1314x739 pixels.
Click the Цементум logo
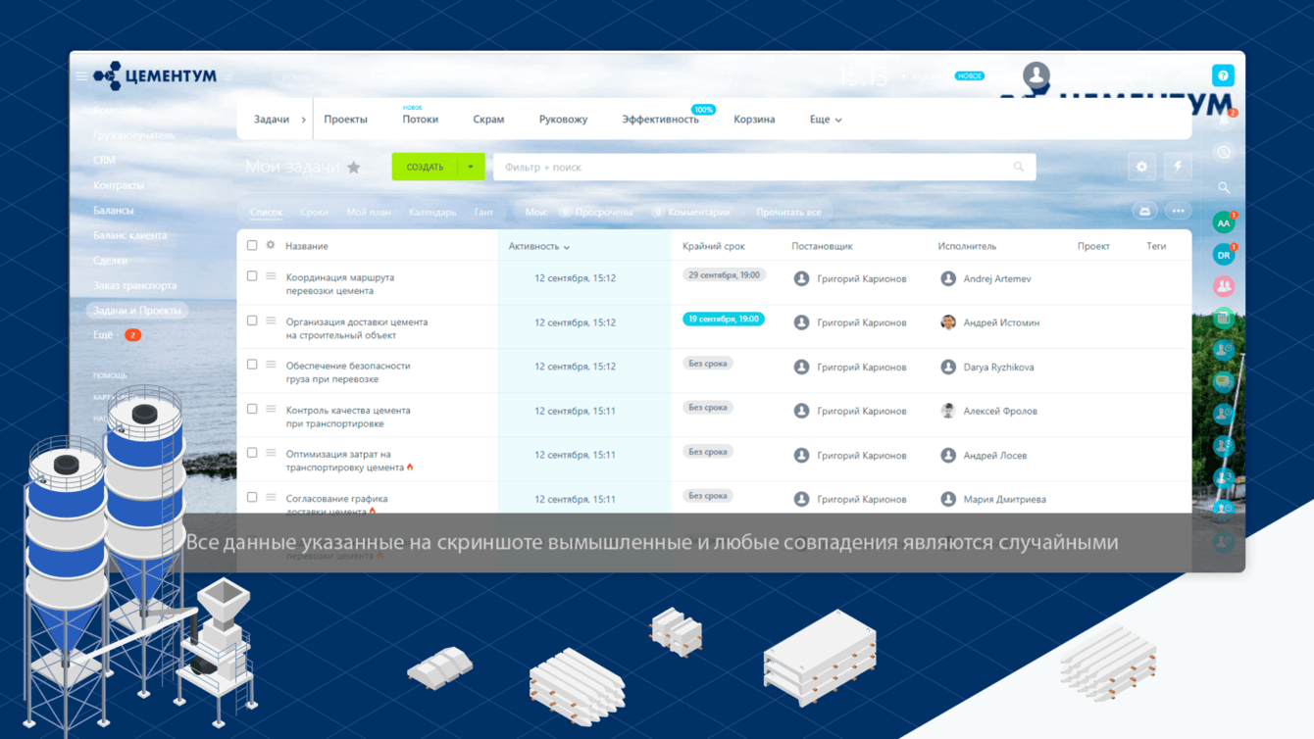[155, 75]
